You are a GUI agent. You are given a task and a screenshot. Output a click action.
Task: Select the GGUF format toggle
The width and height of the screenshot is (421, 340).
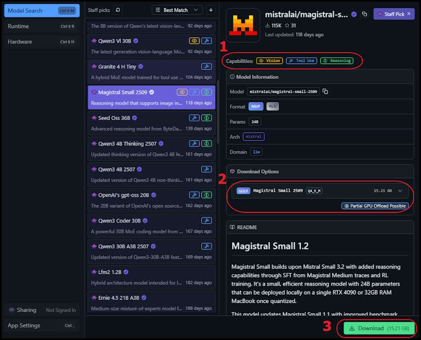256,107
